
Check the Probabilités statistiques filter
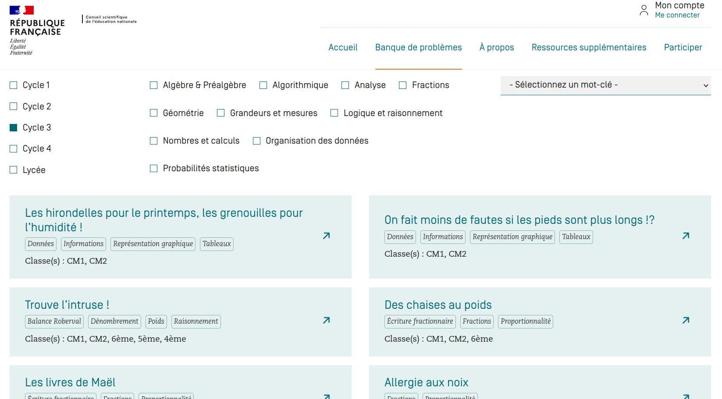153,168
